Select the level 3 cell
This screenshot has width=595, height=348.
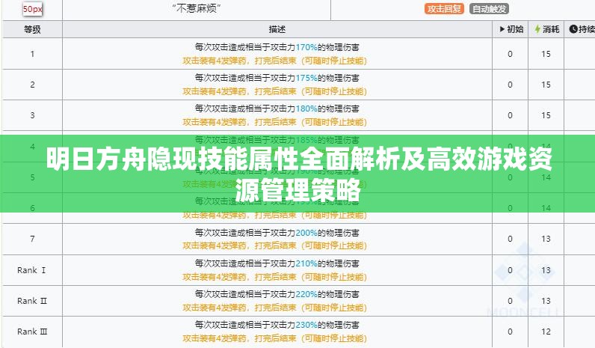click(32, 115)
